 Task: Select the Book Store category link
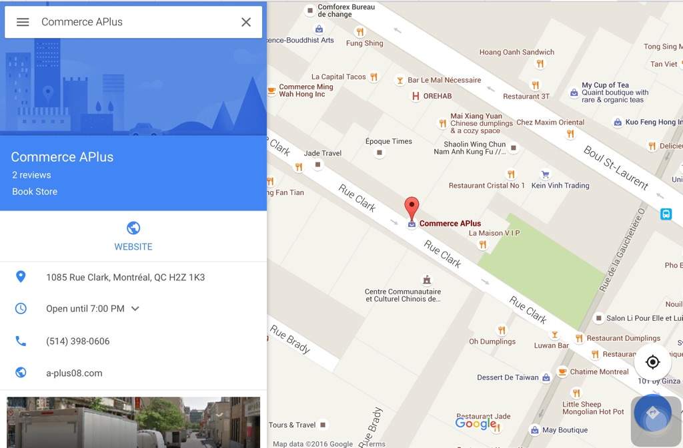coord(35,192)
